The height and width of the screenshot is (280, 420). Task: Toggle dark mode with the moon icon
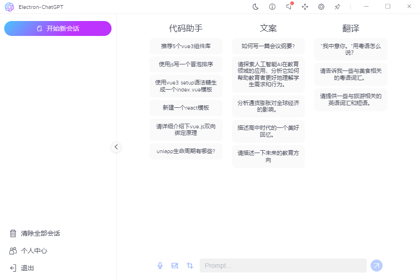[x=256, y=7]
